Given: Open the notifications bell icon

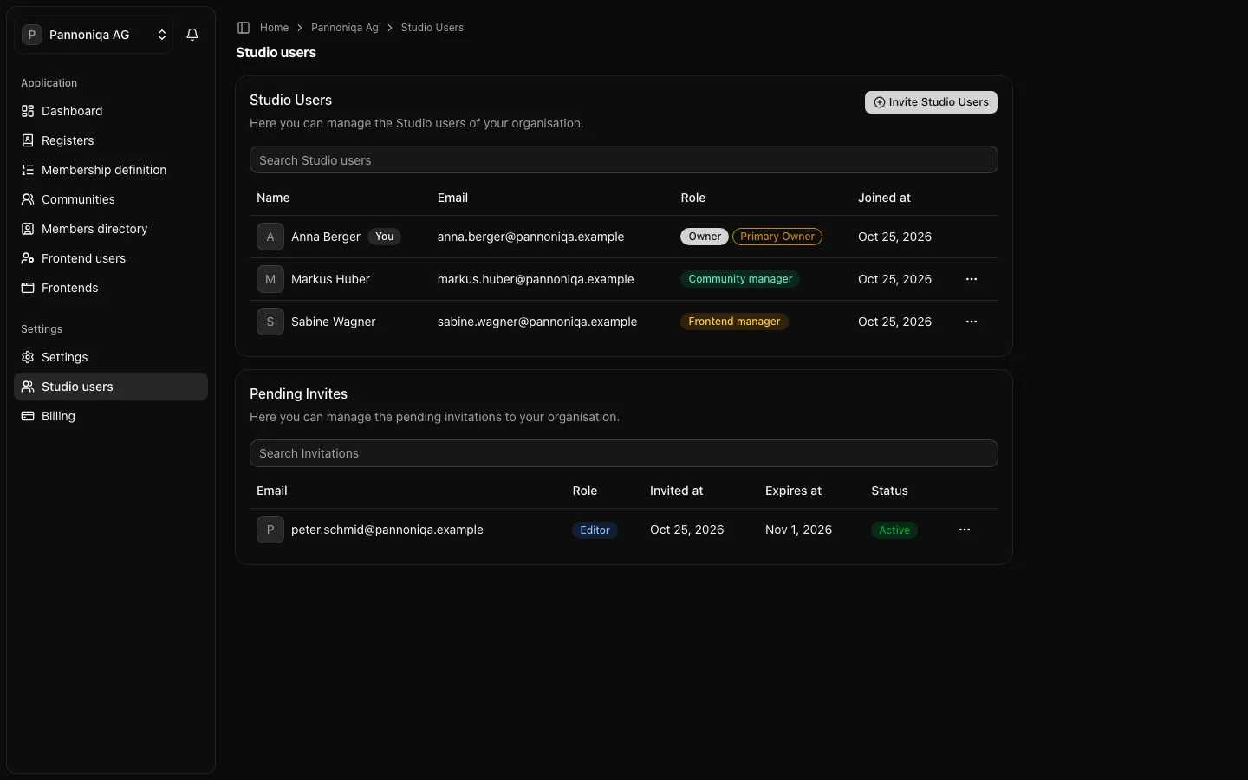Looking at the screenshot, I should 192,35.
